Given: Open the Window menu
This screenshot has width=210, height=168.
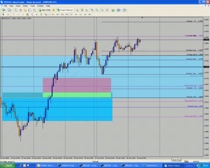Looking at the screenshot, I should point(40,6).
